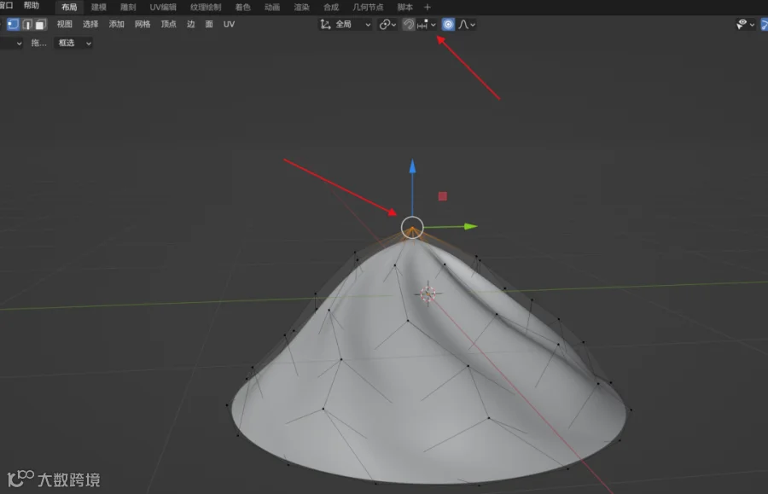Open the 视图 menu

pos(64,25)
